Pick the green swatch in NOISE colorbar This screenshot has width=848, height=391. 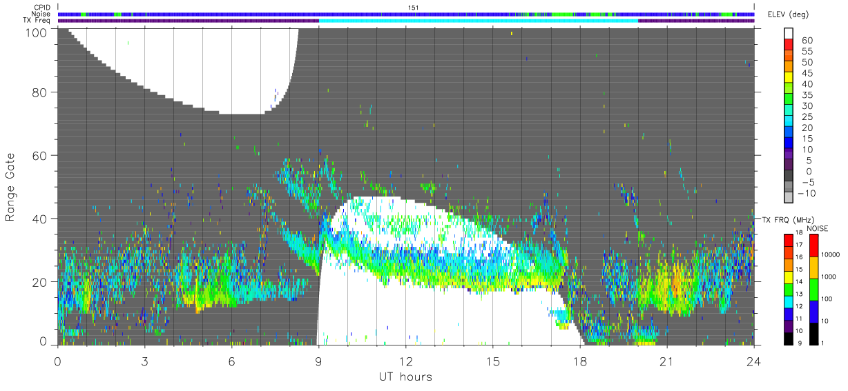pos(813,290)
